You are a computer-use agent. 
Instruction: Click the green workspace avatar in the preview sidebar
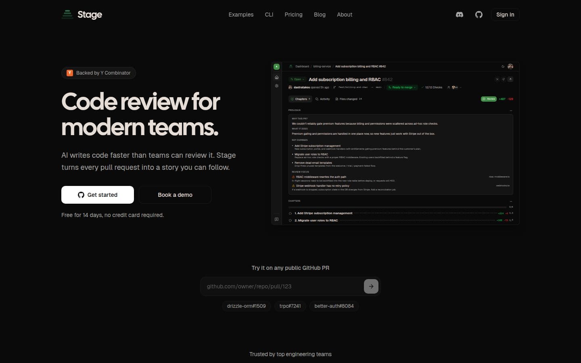coord(276,67)
